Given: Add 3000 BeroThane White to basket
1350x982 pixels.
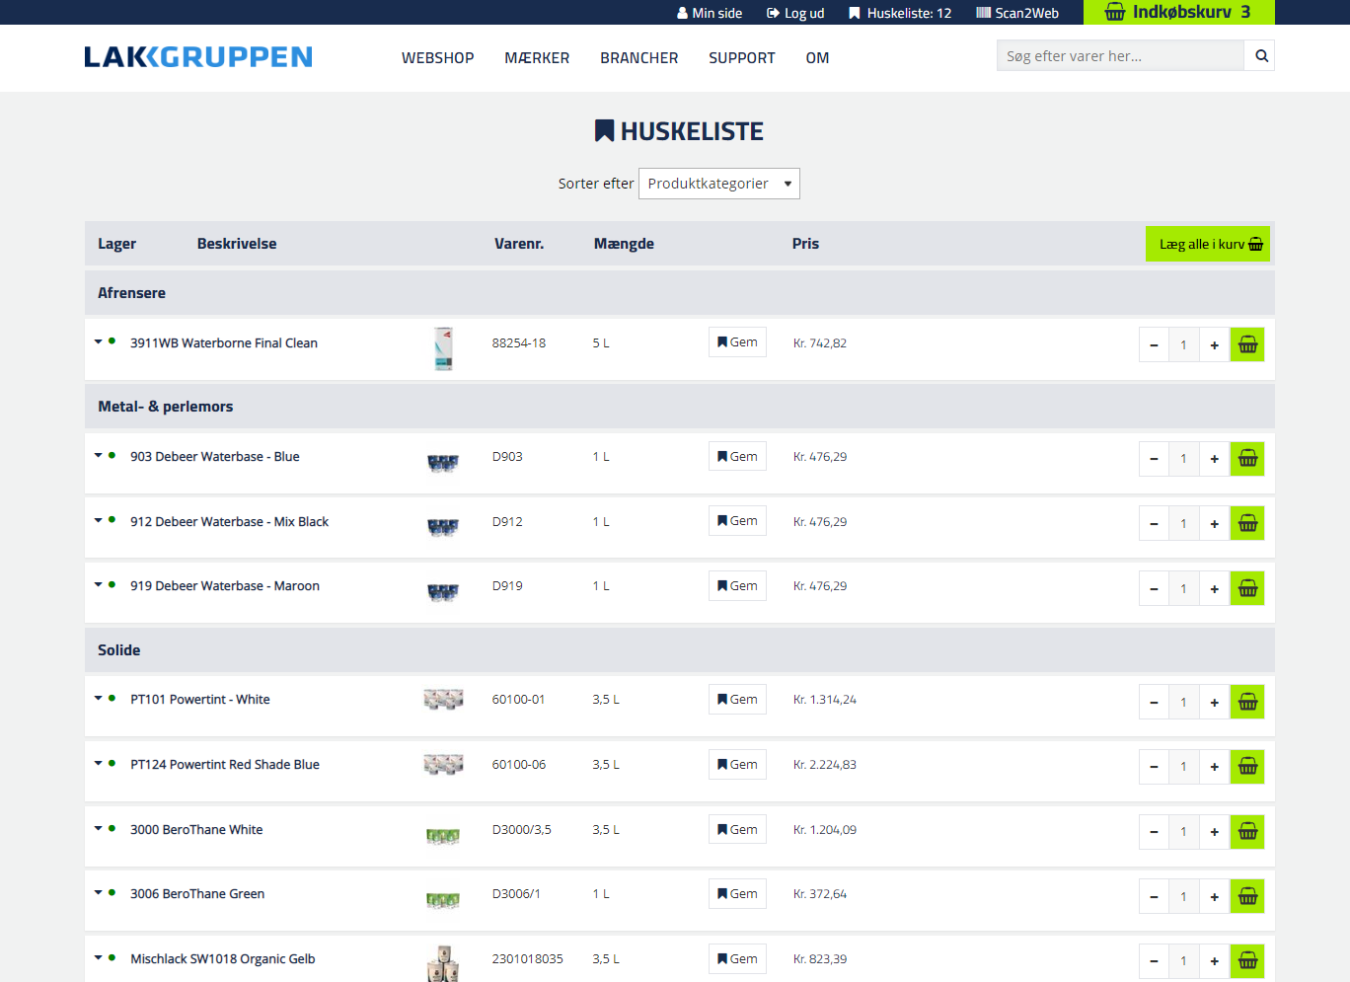Looking at the screenshot, I should coord(1247,831).
